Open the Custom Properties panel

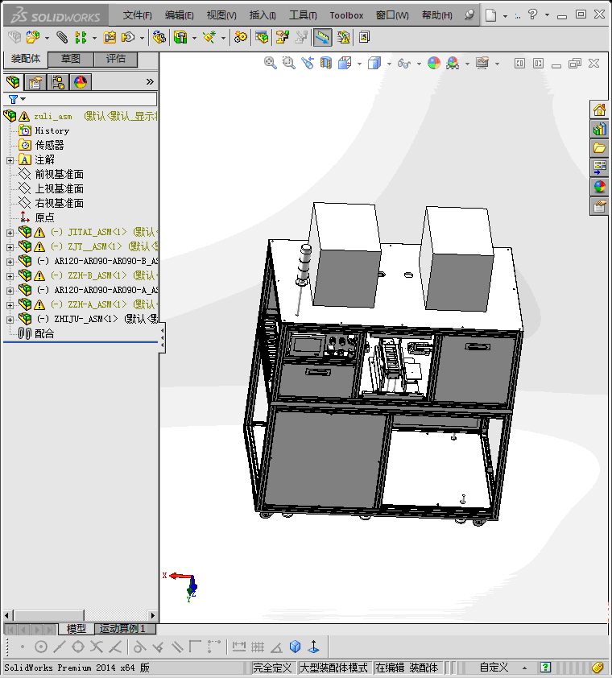pyautogui.click(x=599, y=206)
